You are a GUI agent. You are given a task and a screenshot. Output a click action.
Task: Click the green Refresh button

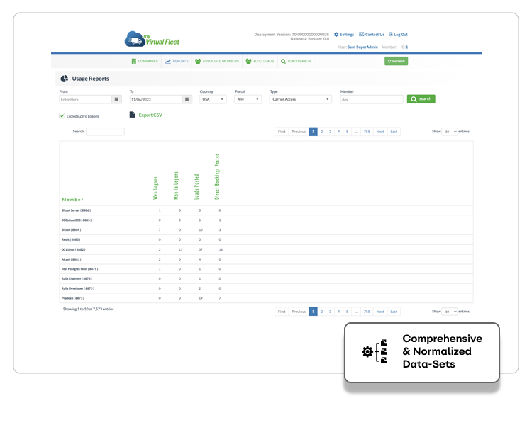coord(396,61)
